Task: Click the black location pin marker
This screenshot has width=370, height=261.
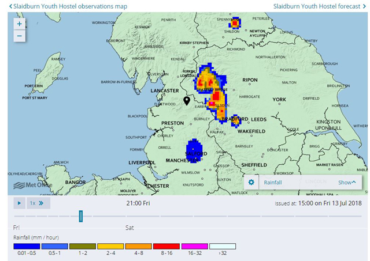Action: click(187, 101)
